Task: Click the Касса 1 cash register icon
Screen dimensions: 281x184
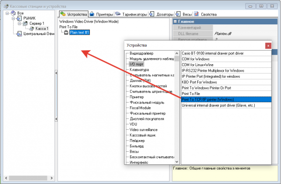Action: [x=31, y=29]
